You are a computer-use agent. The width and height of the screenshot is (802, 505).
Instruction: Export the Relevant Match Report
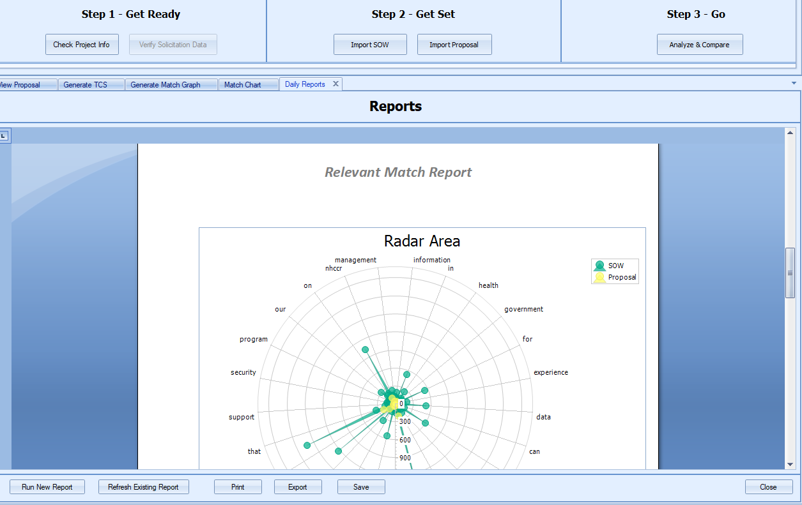[298, 486]
